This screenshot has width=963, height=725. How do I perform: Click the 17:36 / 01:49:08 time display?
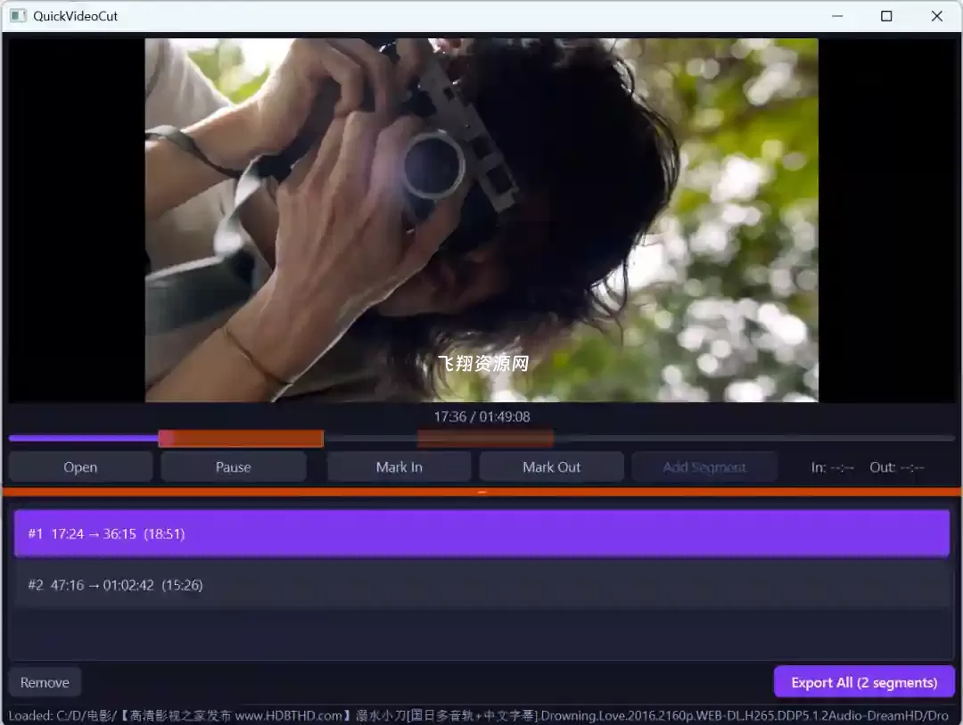click(482, 416)
